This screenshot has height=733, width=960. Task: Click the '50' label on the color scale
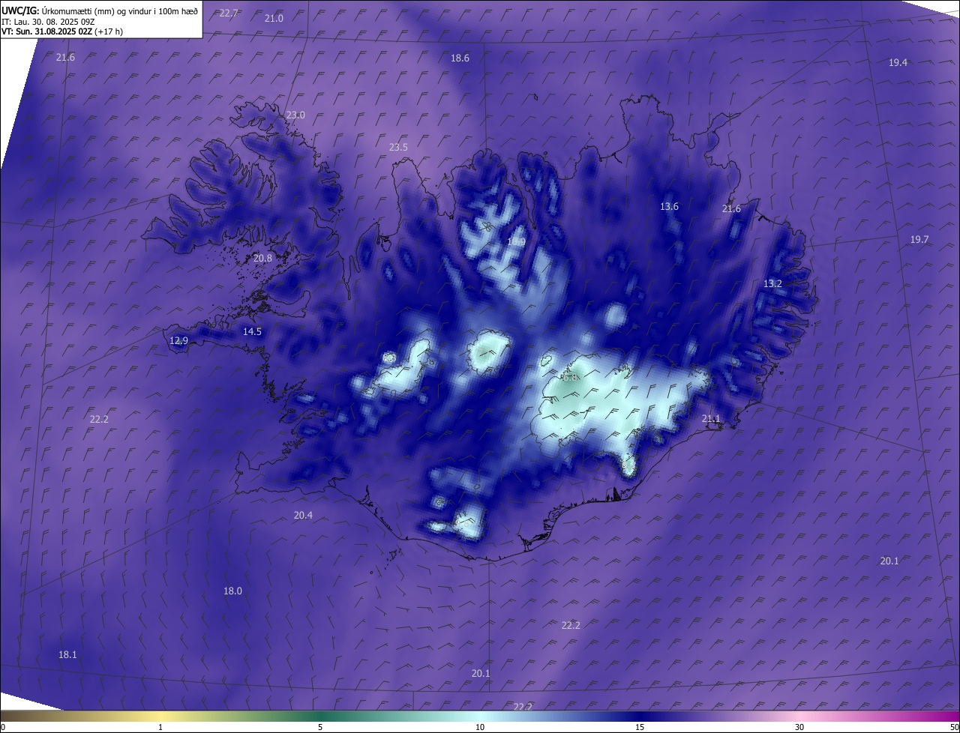coord(954,727)
